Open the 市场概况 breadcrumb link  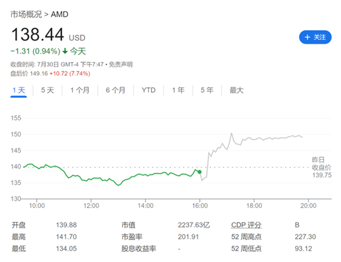point(26,14)
